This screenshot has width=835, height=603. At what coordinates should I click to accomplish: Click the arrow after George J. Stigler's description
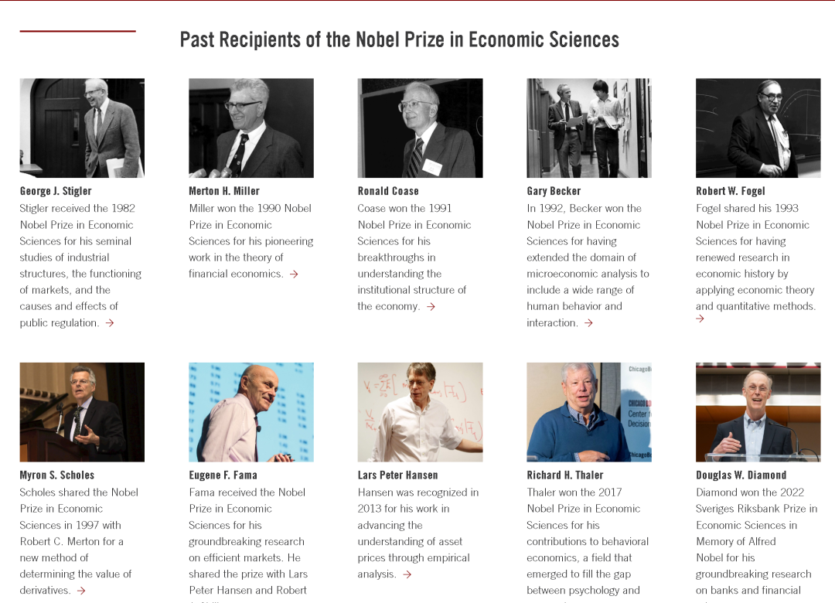pos(110,323)
